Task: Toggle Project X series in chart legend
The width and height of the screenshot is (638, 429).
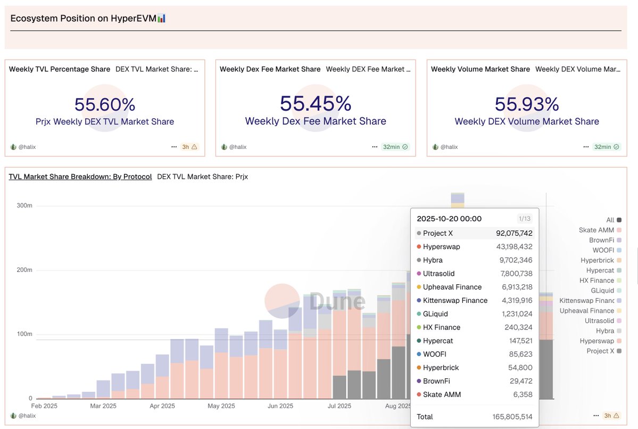Action: (604, 351)
